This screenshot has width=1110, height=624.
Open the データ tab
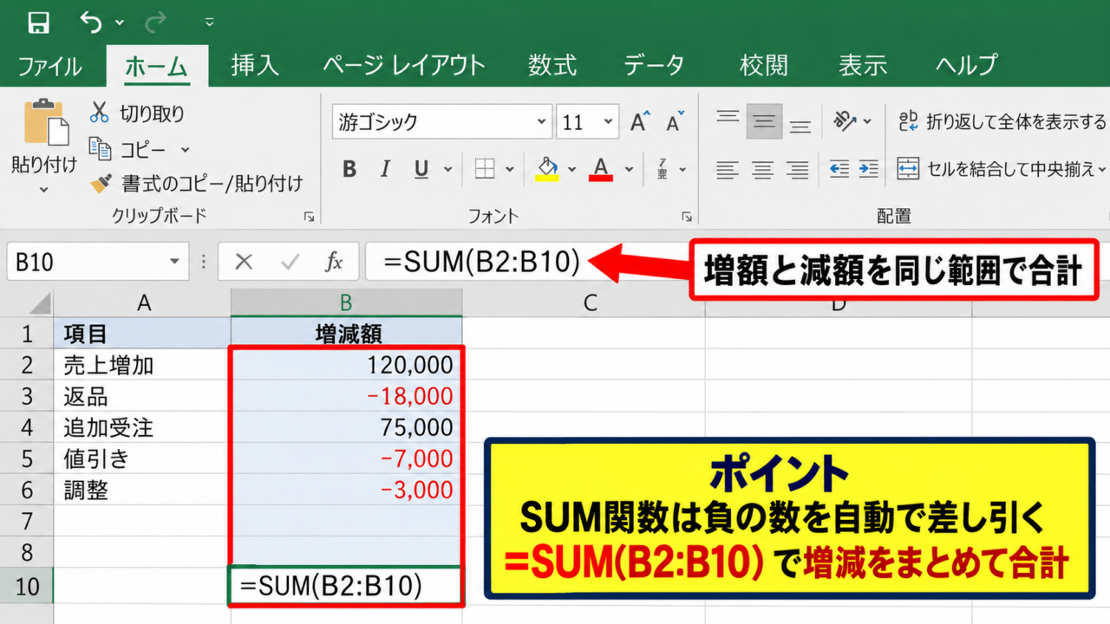coord(655,66)
